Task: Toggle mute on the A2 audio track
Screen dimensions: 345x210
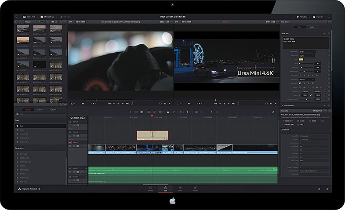Action: (x=70, y=180)
